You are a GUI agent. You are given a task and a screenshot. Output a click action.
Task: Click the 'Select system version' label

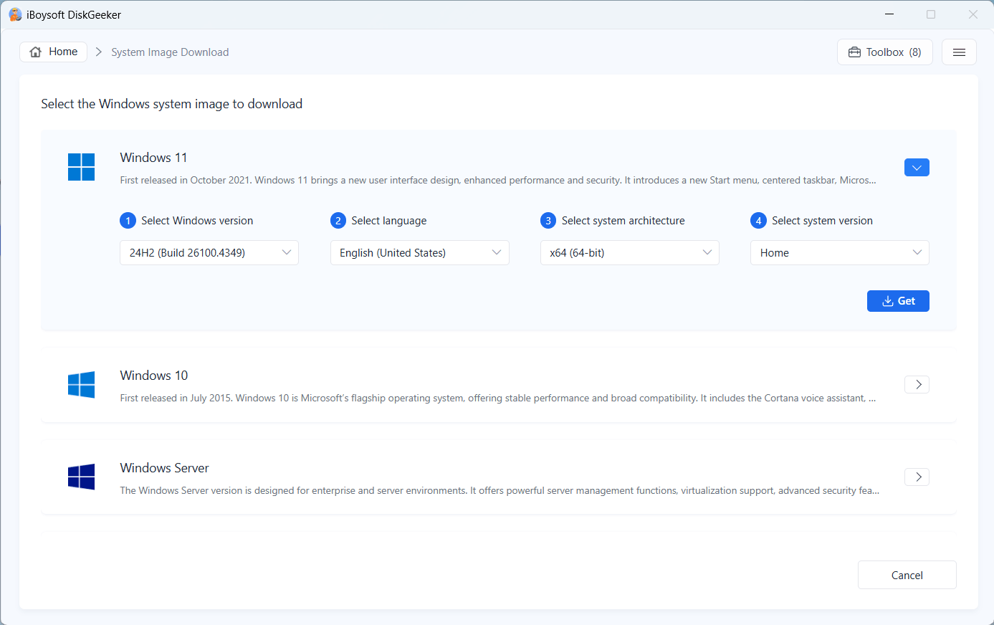pyautogui.click(x=822, y=221)
